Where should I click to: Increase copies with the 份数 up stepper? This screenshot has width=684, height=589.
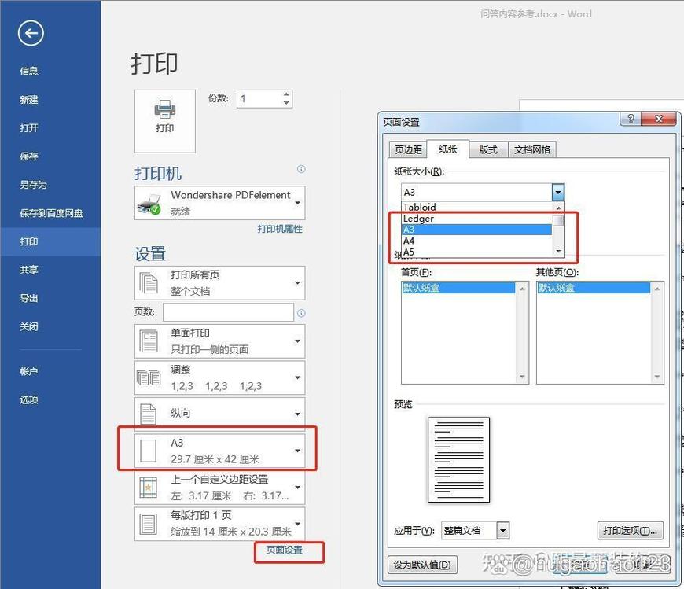pyautogui.click(x=287, y=94)
